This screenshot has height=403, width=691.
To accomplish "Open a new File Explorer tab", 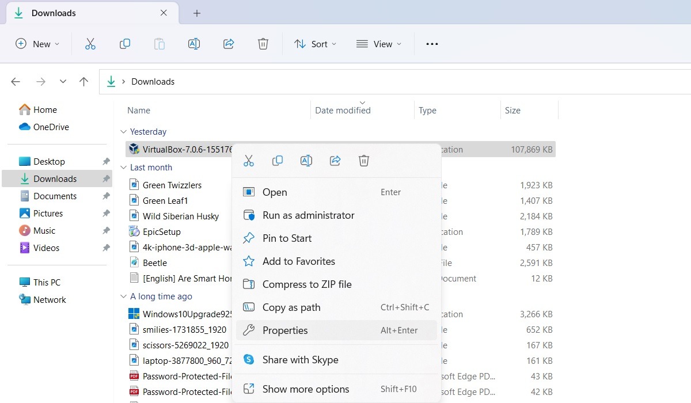I will tap(196, 13).
